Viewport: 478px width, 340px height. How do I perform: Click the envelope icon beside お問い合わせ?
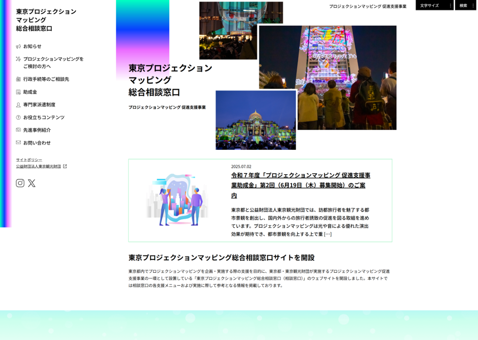[18, 143]
